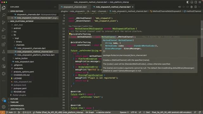Viewport: 203px width, 114px height.
Task: Change LF end of line sequence
Action: (140, 112)
